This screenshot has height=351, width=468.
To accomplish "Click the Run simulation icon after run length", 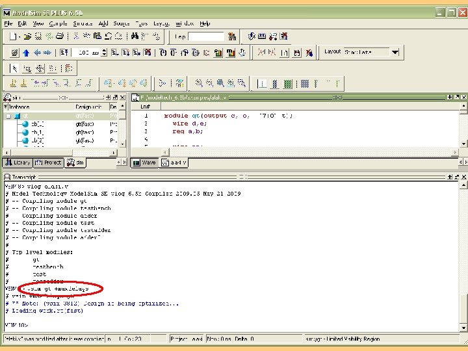I will (114, 53).
